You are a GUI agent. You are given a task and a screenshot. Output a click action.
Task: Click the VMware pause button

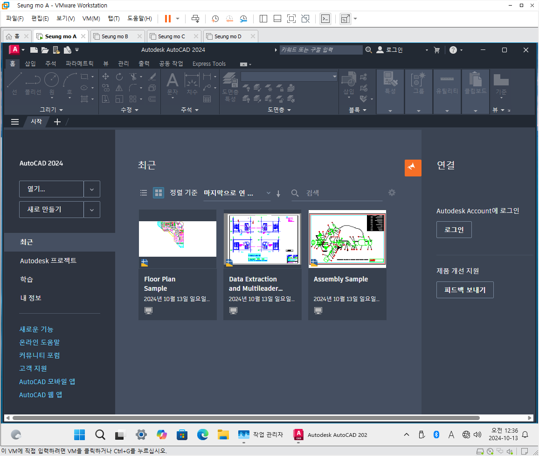click(x=168, y=19)
